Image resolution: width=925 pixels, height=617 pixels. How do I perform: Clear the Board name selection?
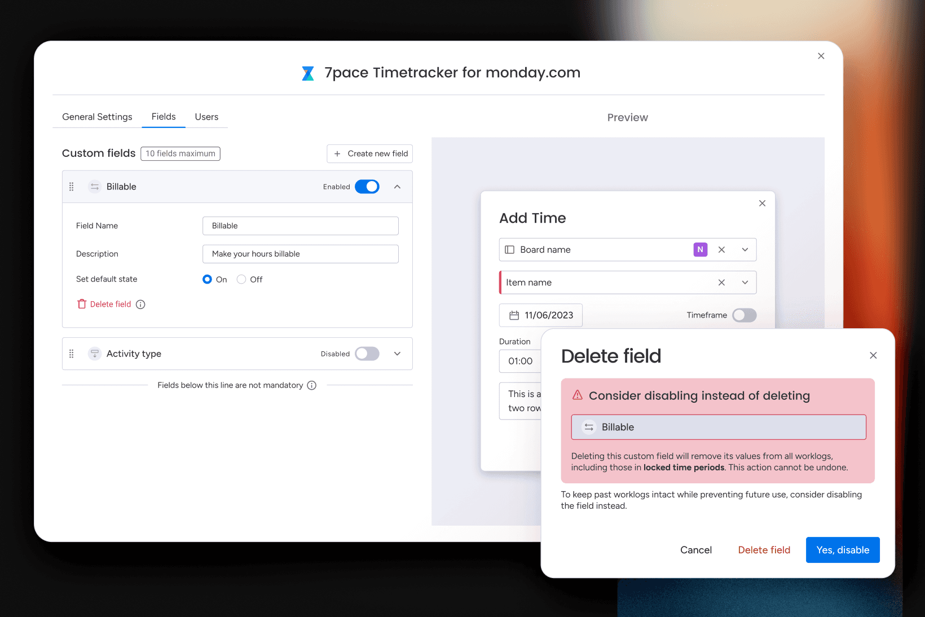(x=721, y=250)
